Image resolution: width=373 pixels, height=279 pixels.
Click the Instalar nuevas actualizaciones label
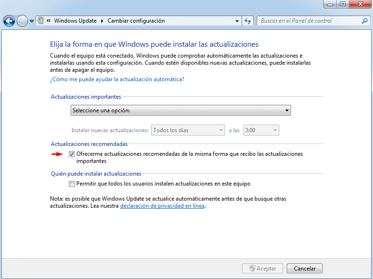(110, 130)
